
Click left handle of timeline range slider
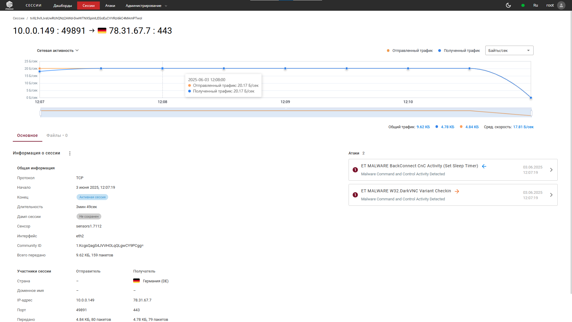point(41,113)
